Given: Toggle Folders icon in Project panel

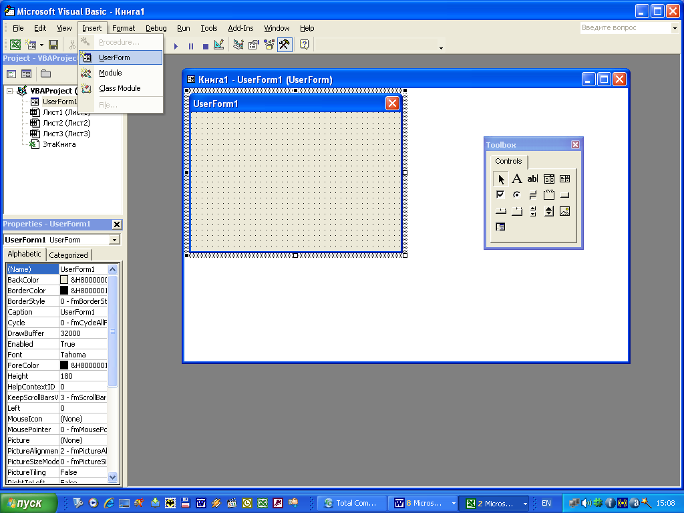Looking at the screenshot, I should 46,74.
